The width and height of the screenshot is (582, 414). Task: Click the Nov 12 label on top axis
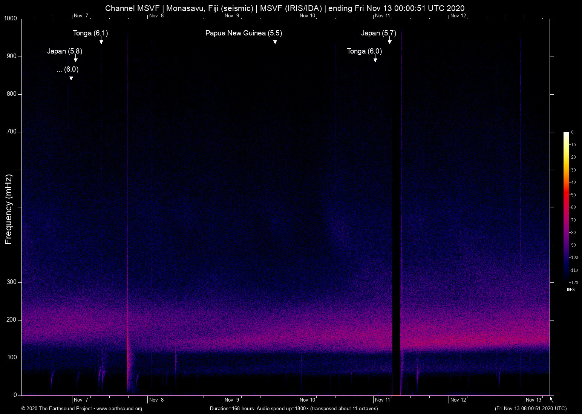point(458,16)
